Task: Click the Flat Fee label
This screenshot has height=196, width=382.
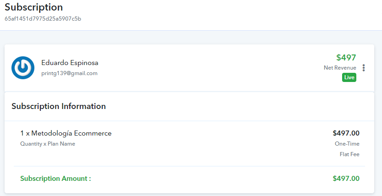Action: coord(349,154)
